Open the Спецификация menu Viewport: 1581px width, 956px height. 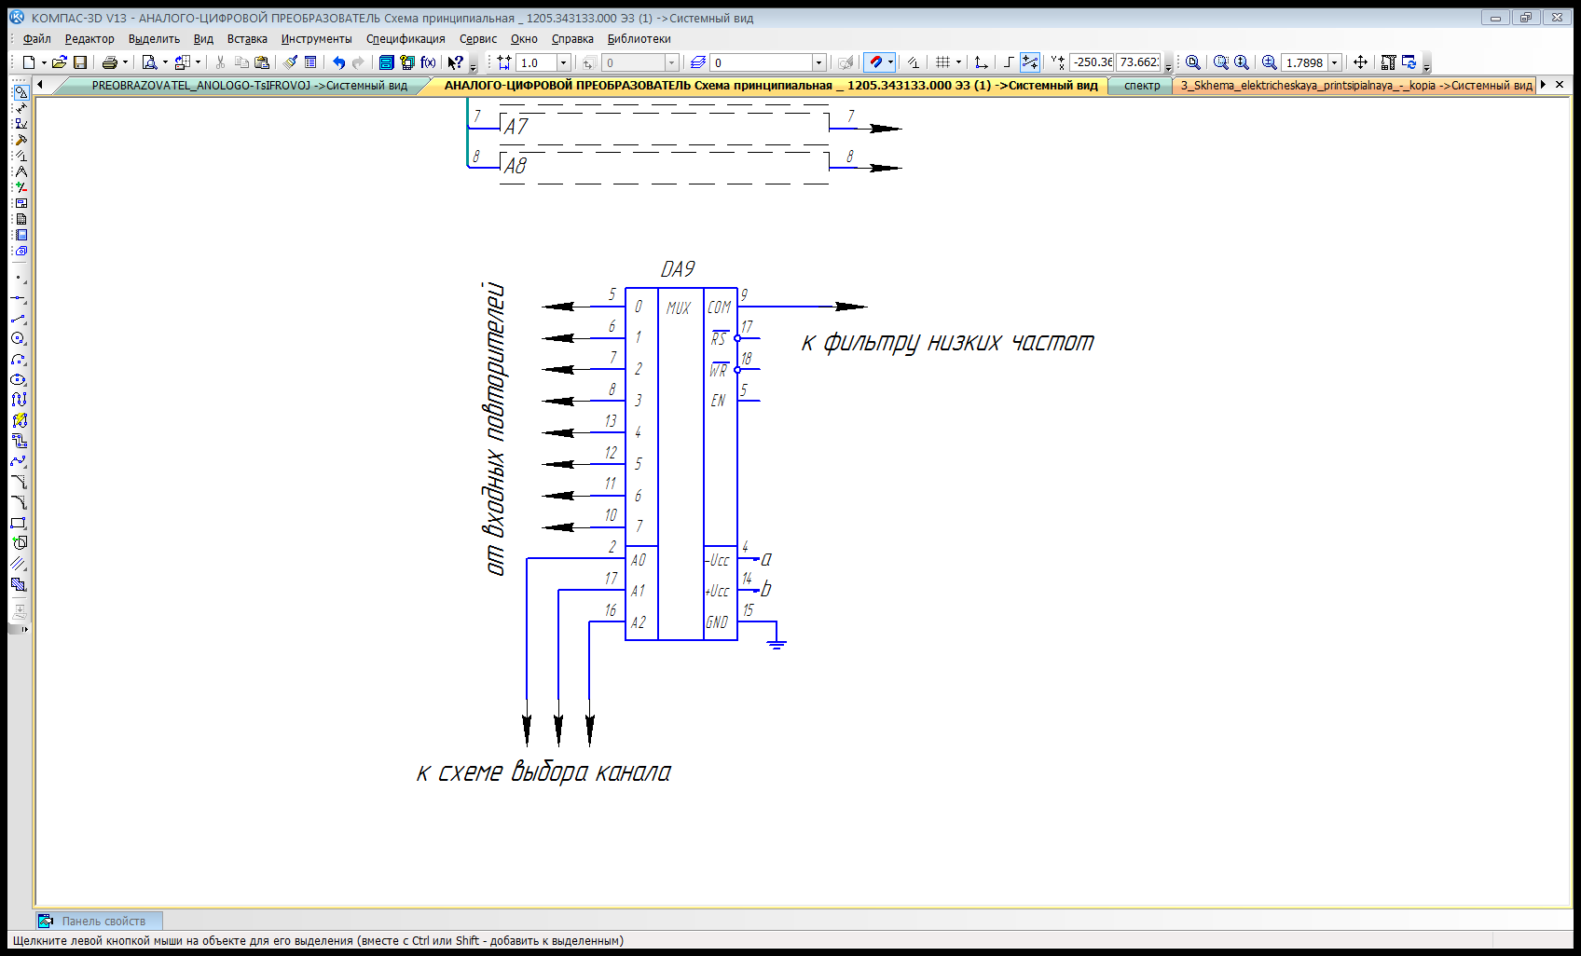coord(406,39)
